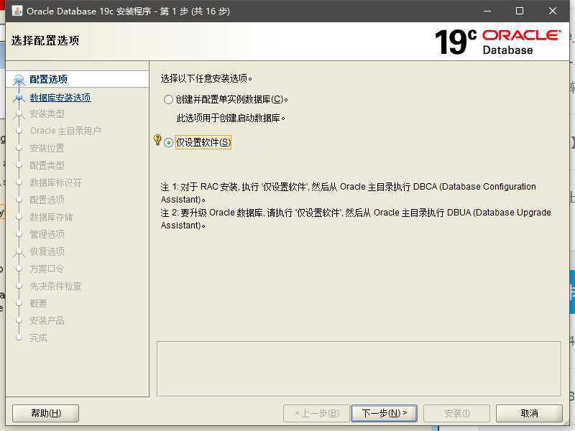Click the 方案口令 step
The width and height of the screenshot is (575, 431).
[47, 269]
